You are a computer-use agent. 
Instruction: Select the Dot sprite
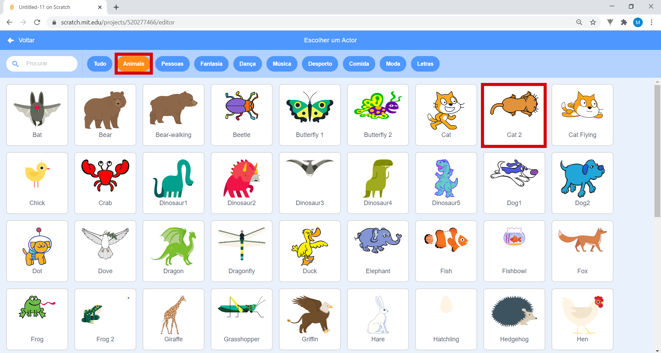point(37,251)
